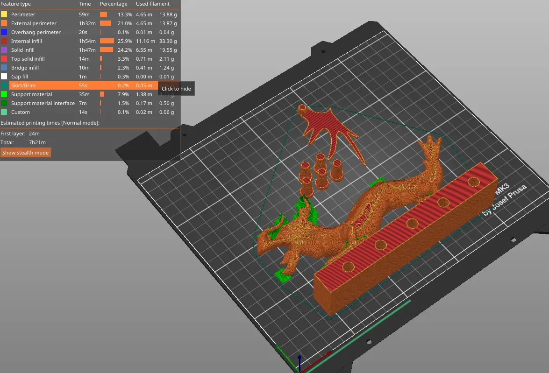Screen dimensions: 549x373
Task: Click the Show stealth mode button
Action: coord(26,152)
